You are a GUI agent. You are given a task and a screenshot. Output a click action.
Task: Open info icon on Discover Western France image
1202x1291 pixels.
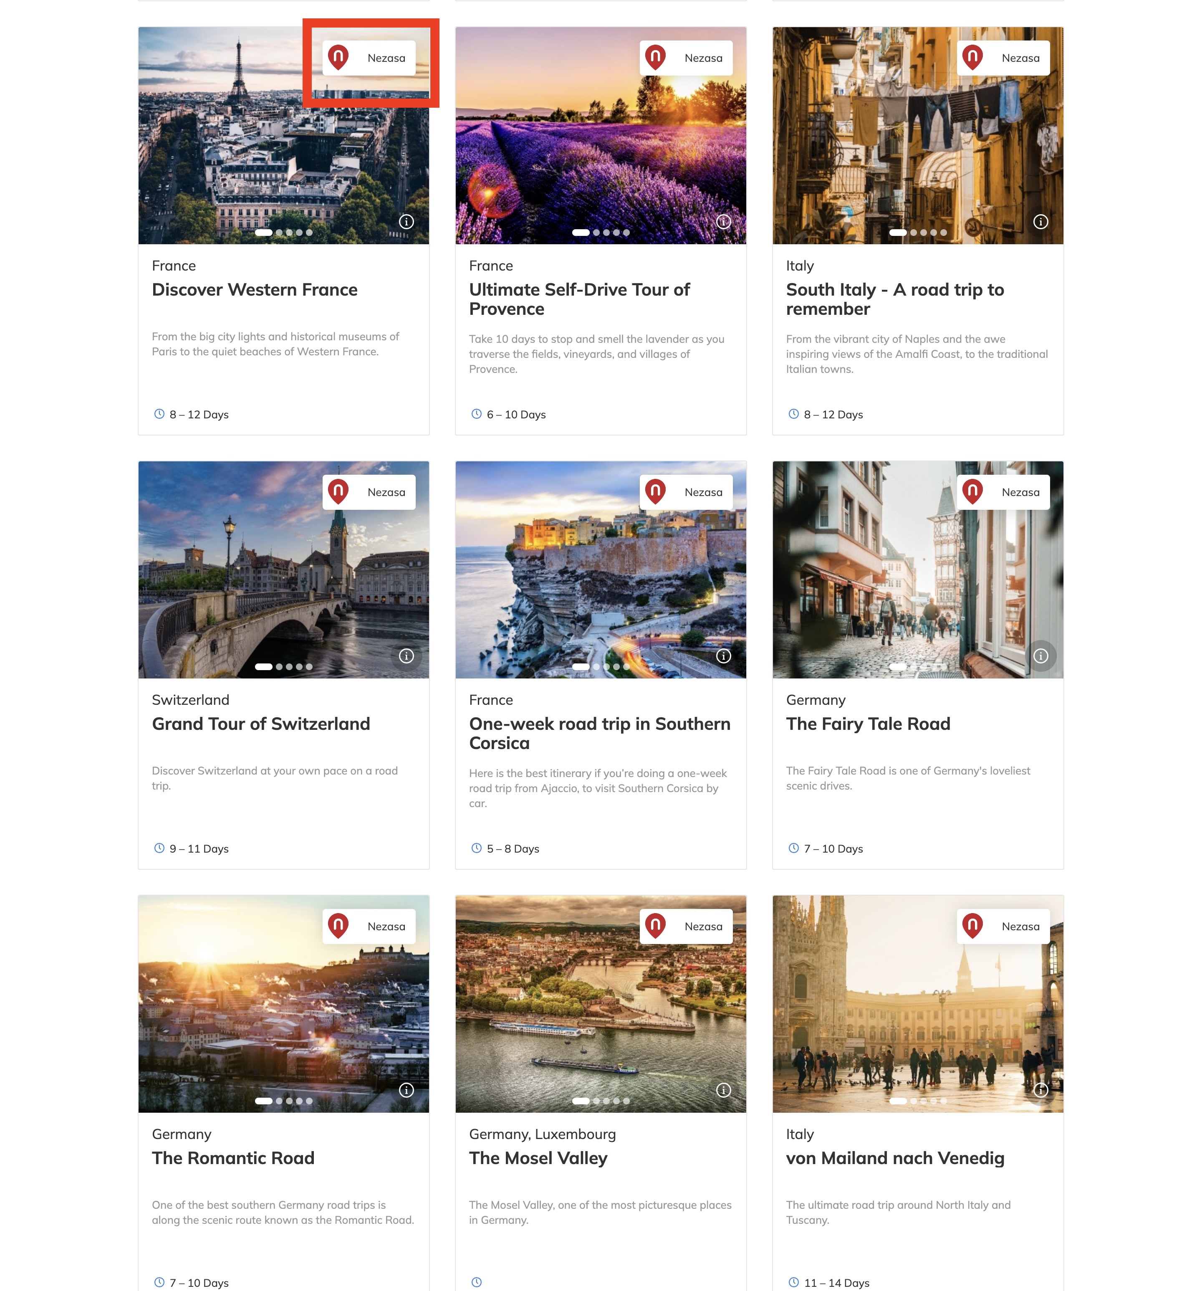pyautogui.click(x=406, y=222)
